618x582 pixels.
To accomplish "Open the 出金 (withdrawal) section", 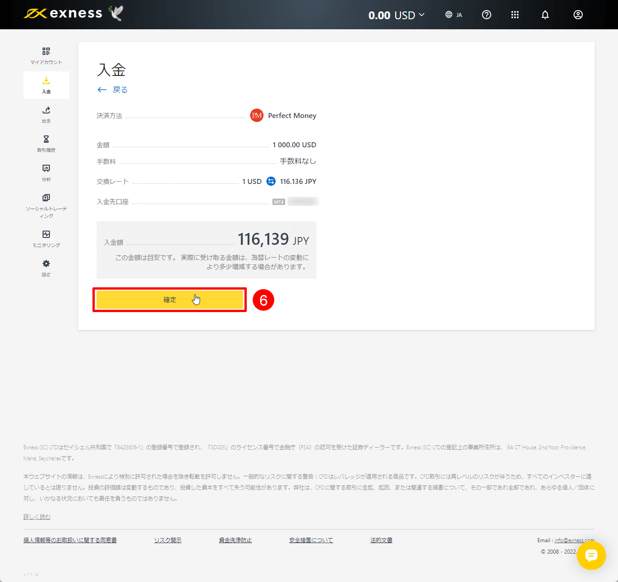I will pos(46,114).
